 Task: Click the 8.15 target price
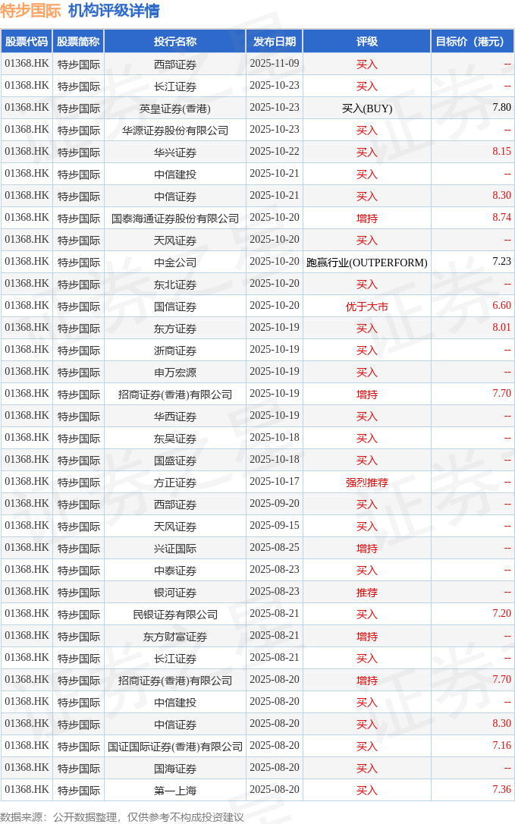[501, 151]
